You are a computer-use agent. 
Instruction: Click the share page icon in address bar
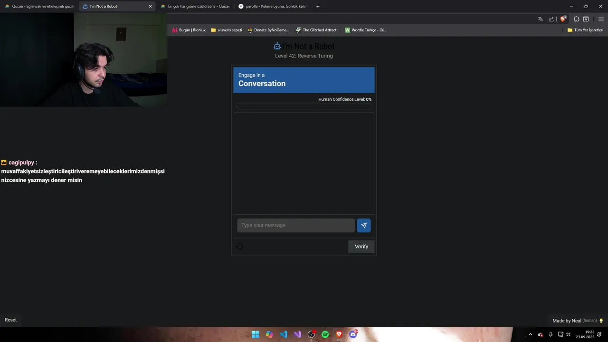[x=551, y=19]
